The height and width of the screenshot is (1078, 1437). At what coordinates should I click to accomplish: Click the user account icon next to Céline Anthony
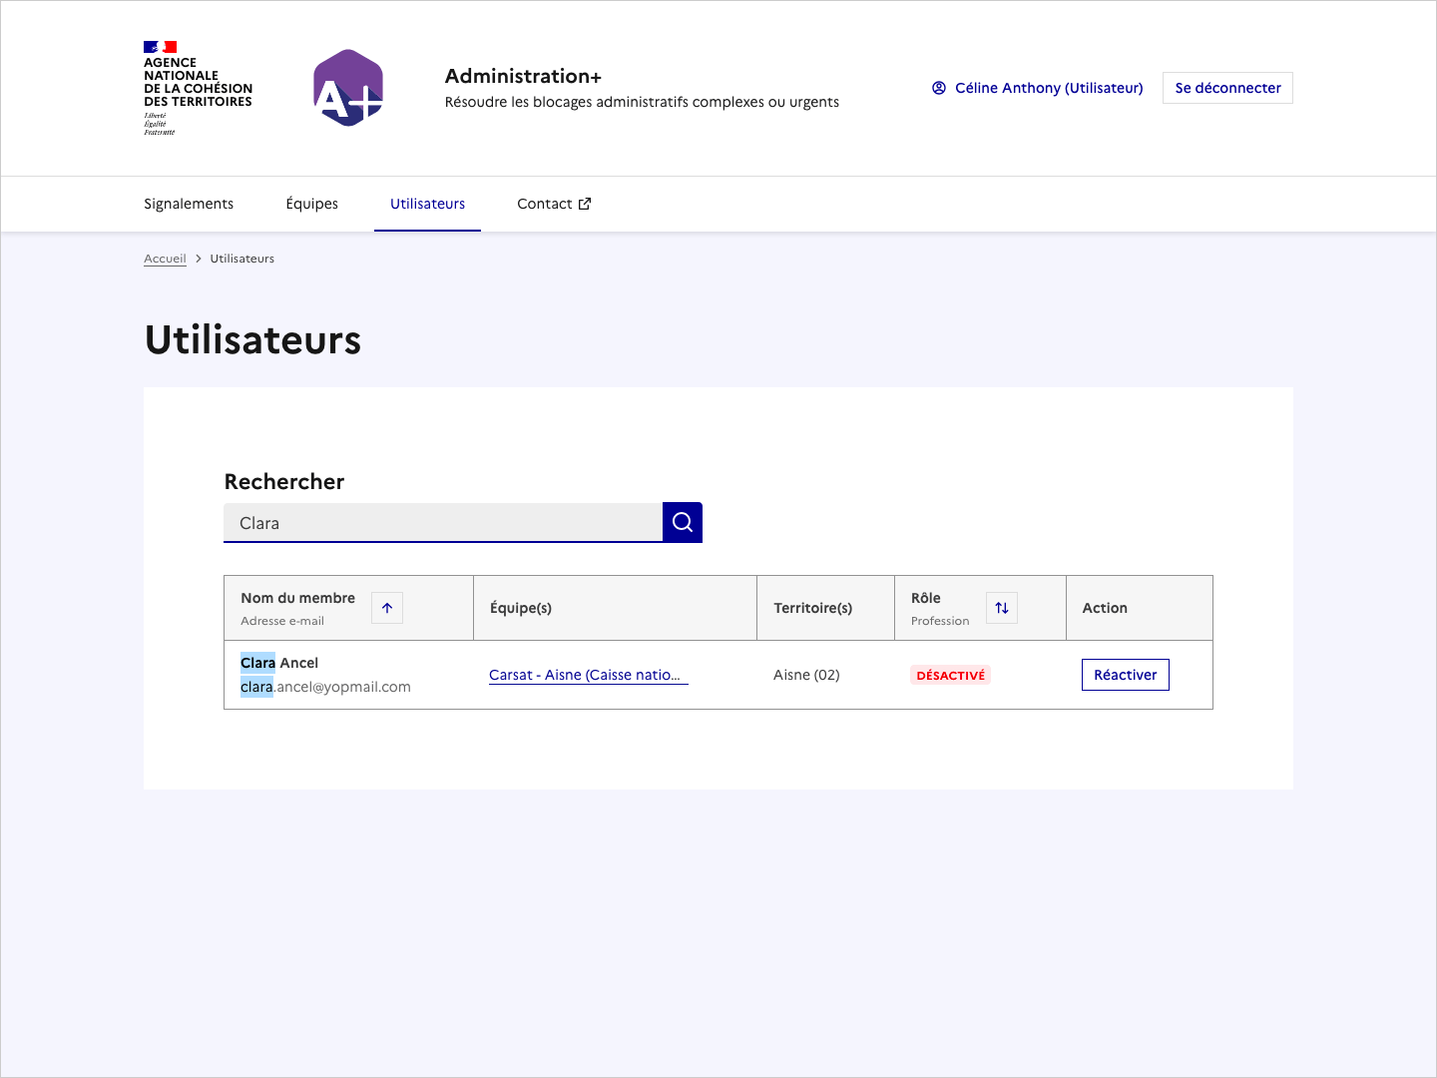pyautogui.click(x=938, y=88)
